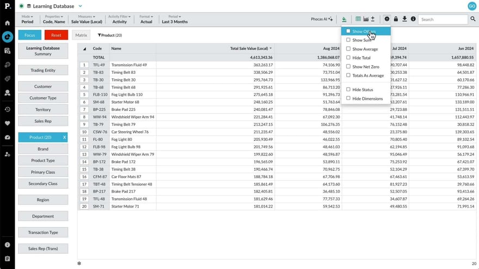The width and height of the screenshot is (479, 269).
Task: Select the Product Type dimension
Action: click(x=43, y=160)
